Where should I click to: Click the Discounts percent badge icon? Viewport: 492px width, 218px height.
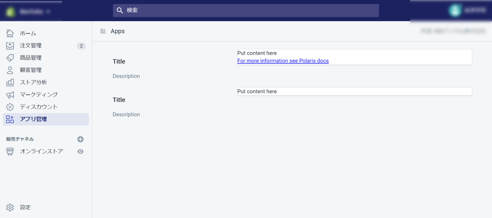pyautogui.click(x=10, y=107)
